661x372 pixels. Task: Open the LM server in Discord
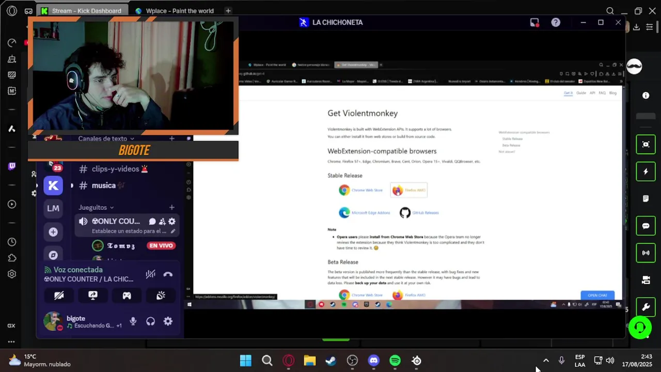(53, 208)
